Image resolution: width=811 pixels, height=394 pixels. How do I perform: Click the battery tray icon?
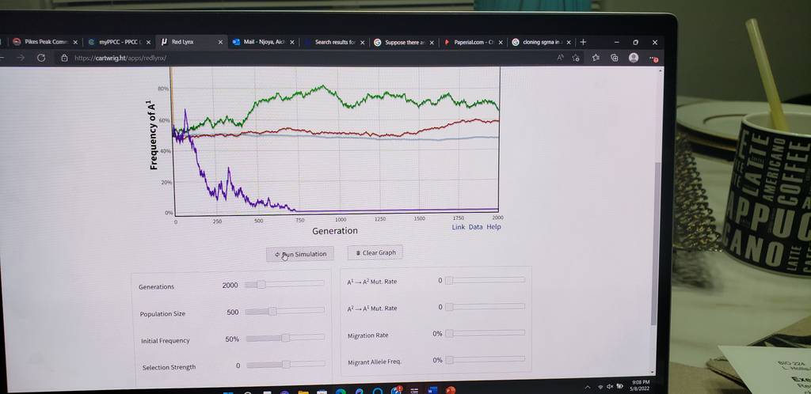(x=619, y=386)
